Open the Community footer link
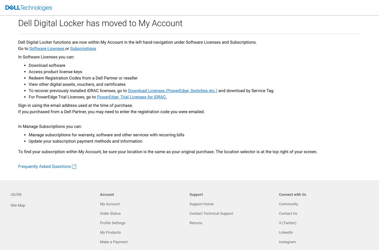 point(288,204)
